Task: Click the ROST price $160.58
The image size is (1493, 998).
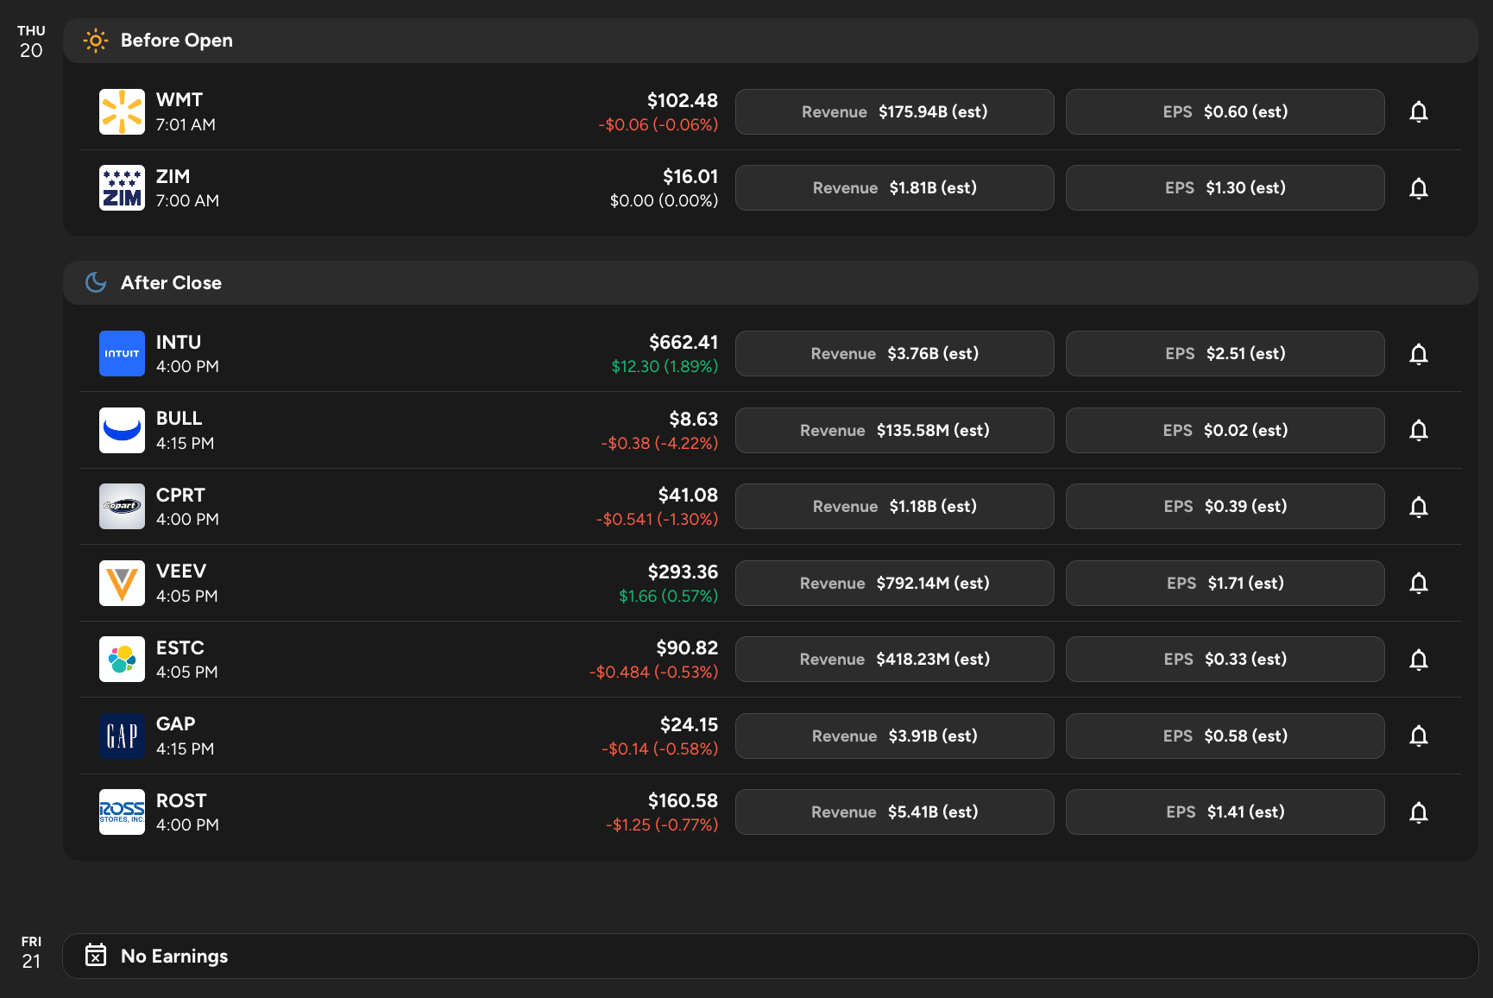Action: point(683,800)
